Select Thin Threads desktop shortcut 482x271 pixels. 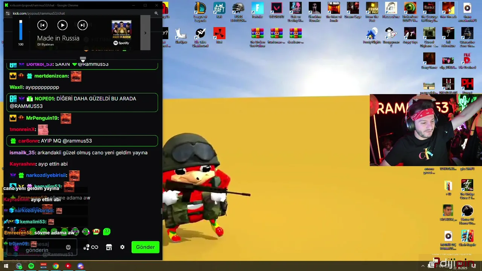coord(448,10)
